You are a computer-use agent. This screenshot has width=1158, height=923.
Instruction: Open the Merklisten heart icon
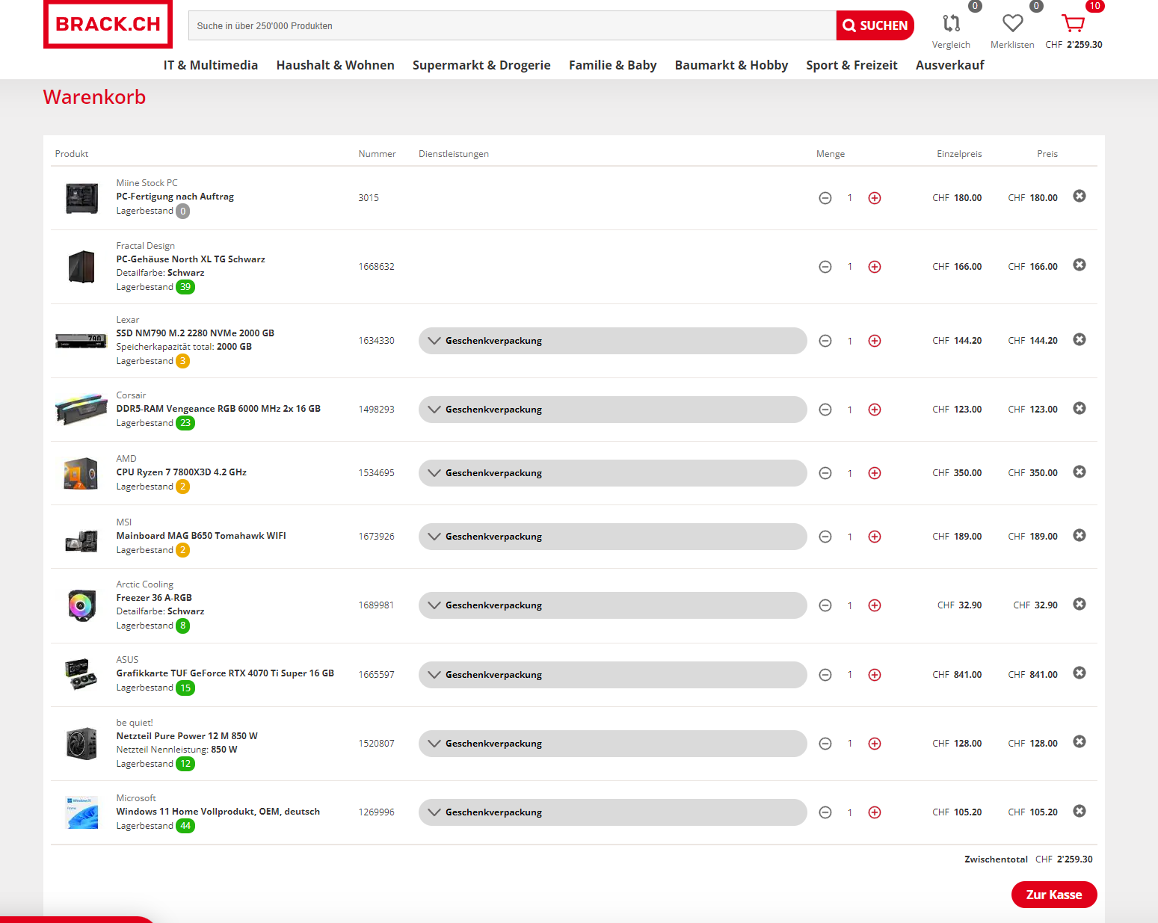(x=1012, y=24)
